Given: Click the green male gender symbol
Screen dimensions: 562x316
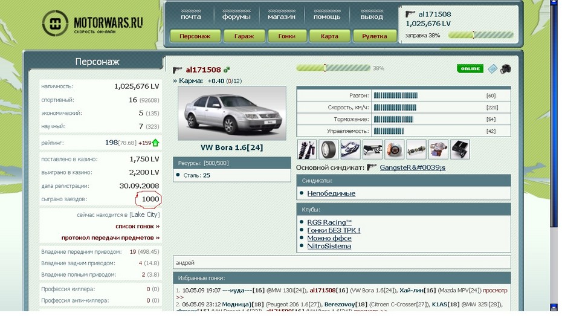Looking at the screenshot, I should (227, 69).
